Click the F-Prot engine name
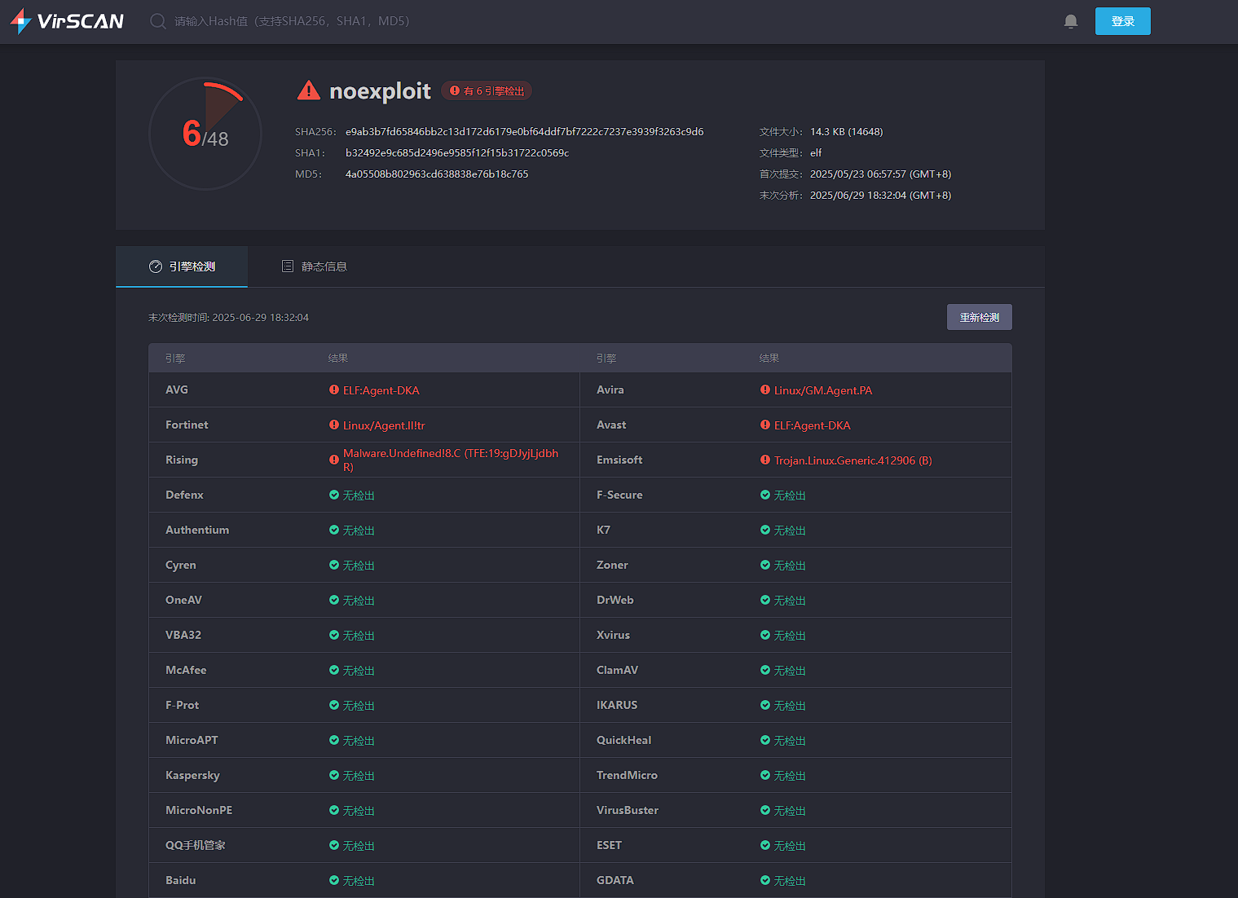The width and height of the screenshot is (1238, 898). (183, 706)
